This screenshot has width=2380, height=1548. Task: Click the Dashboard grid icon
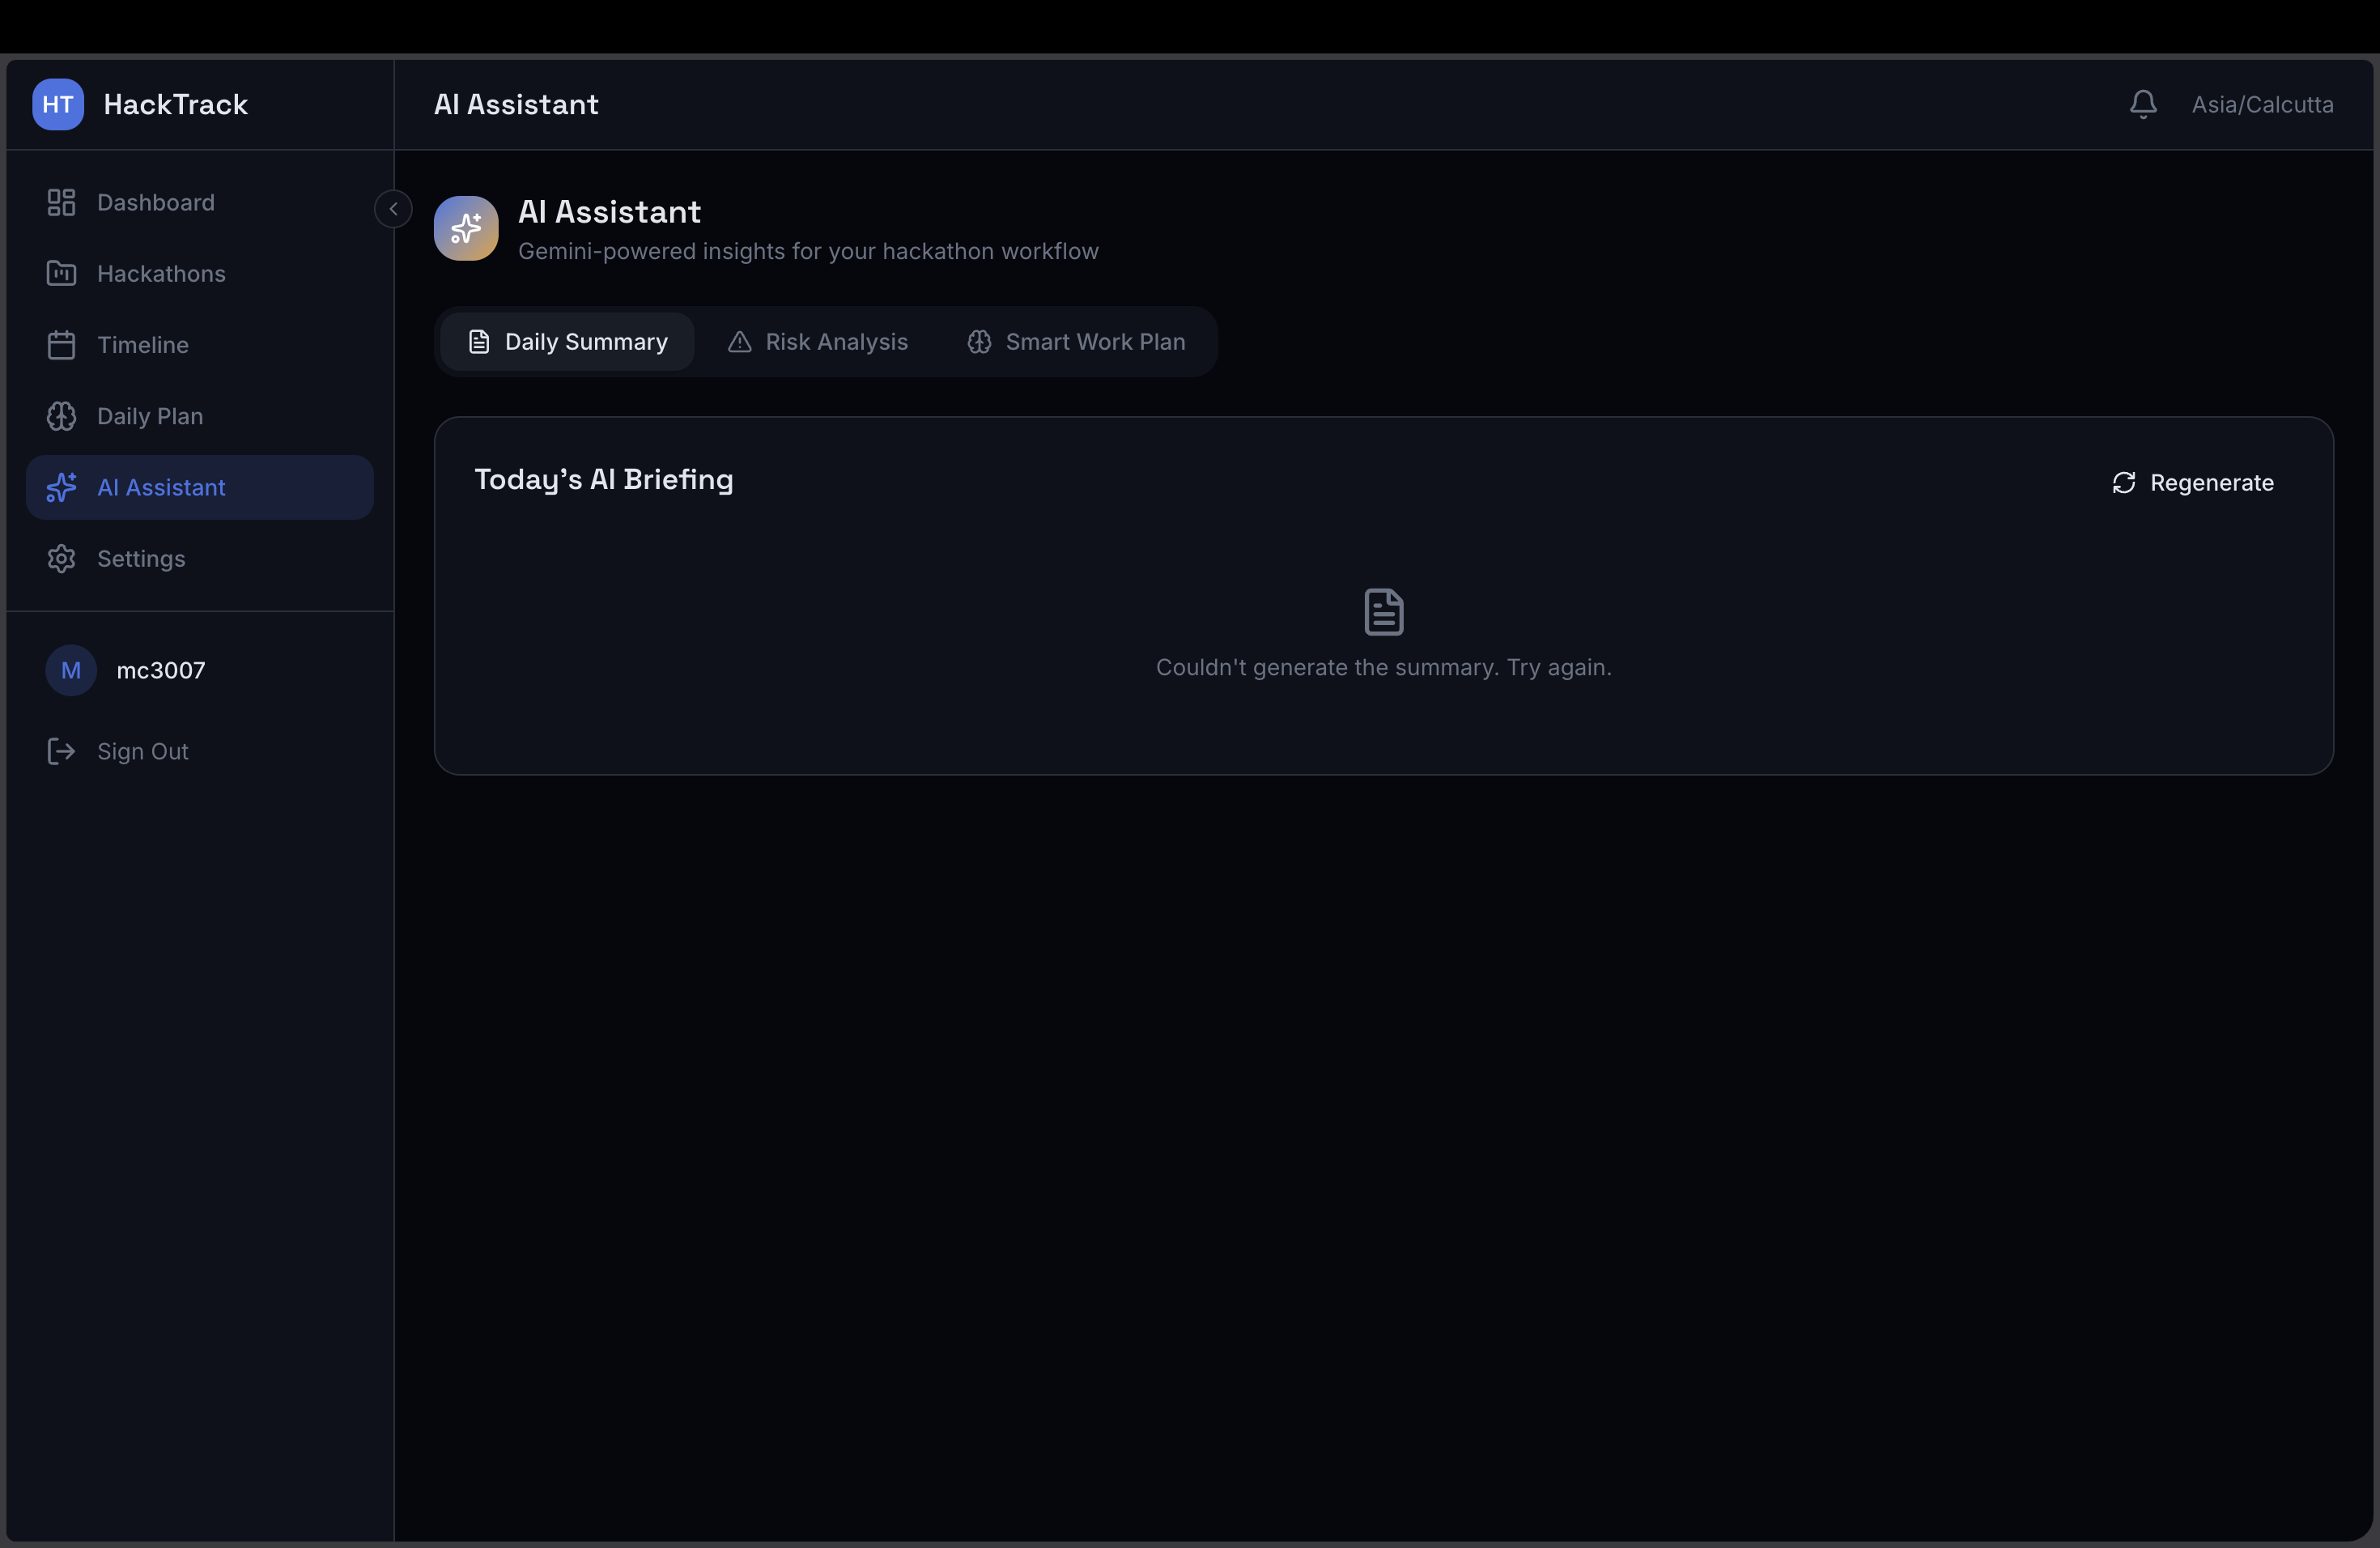pos(61,202)
